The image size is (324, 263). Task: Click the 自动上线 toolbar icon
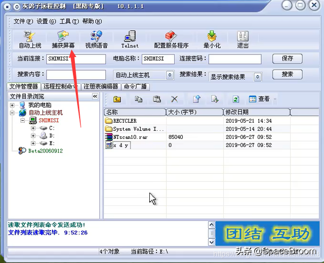(x=30, y=40)
